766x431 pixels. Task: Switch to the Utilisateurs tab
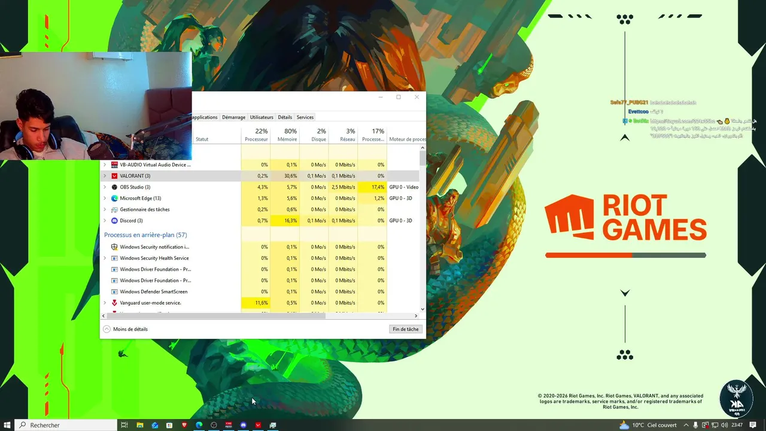[x=262, y=117]
